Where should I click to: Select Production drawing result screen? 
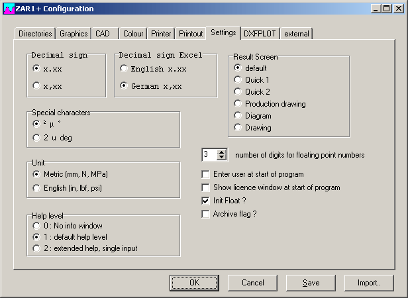[x=238, y=104]
